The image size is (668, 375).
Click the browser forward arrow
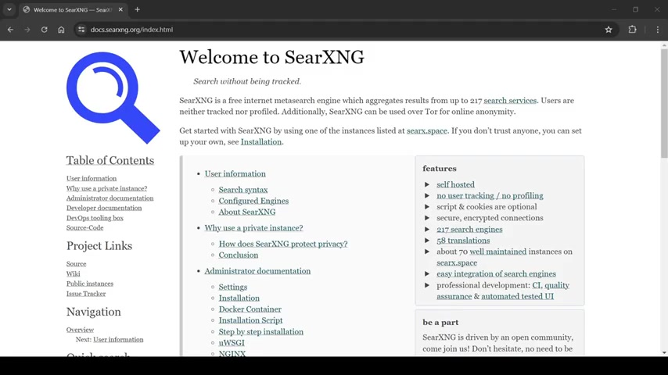click(27, 30)
